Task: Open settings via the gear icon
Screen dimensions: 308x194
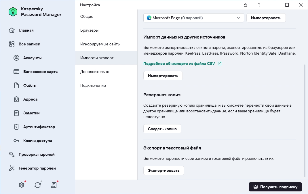Action: 22,185
